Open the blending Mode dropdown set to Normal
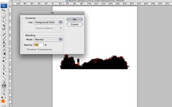 48,40
